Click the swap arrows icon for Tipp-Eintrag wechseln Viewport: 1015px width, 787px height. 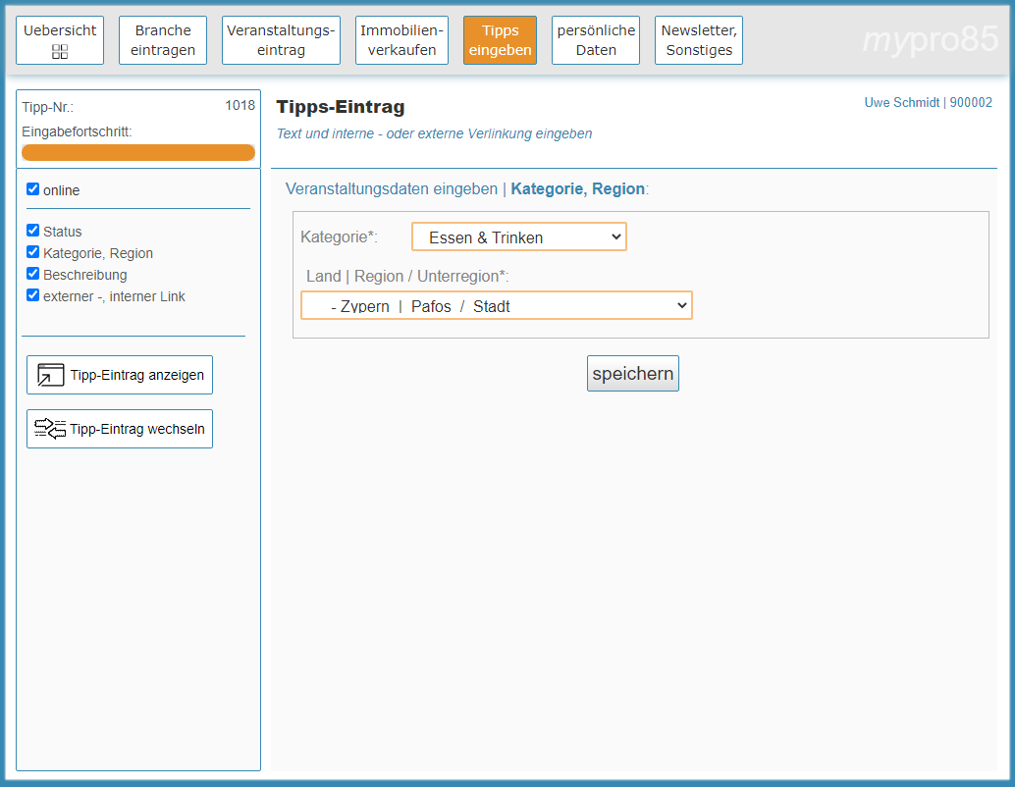50,429
